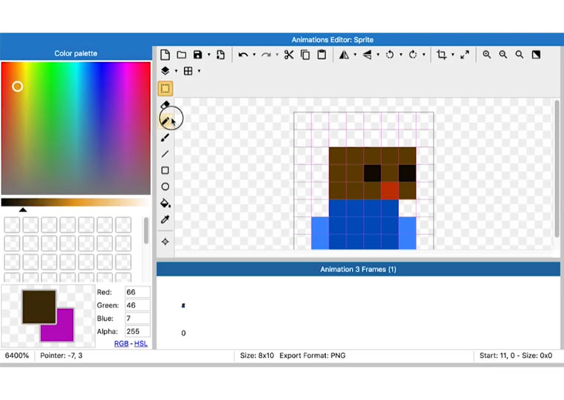Expand the vertical flip options arrow

[x=378, y=55]
